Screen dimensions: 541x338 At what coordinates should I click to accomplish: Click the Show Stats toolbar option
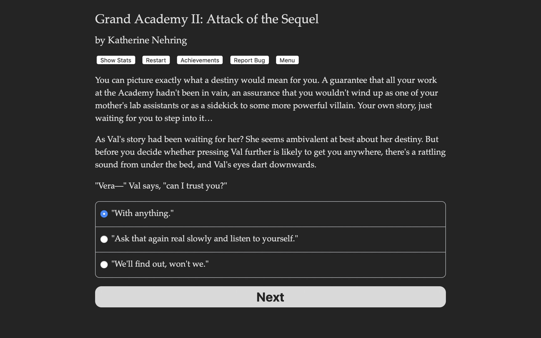[116, 60]
